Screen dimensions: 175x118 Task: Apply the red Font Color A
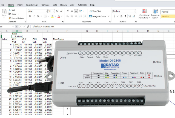point(59,16)
